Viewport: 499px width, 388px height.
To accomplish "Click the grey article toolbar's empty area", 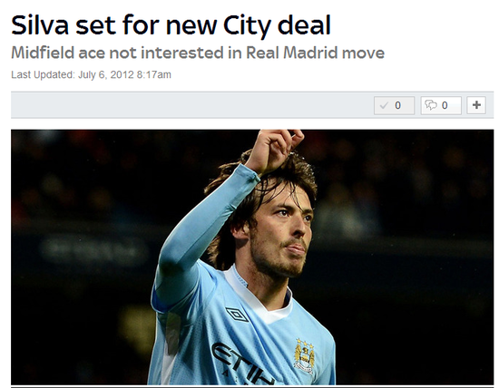I will pyautogui.click(x=192, y=105).
